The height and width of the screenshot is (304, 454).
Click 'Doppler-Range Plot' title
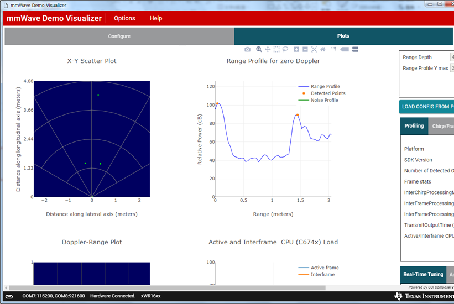tap(92, 242)
